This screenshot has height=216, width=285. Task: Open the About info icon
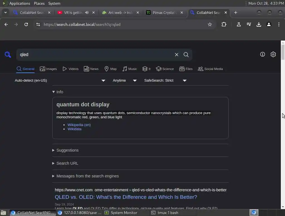pos(262,54)
